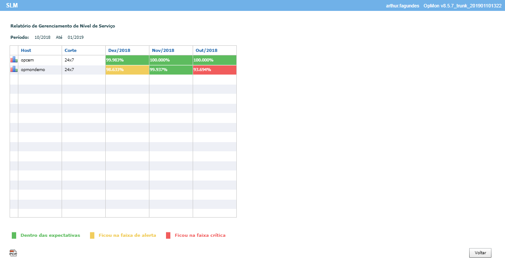
Task: Open the opcem 99.983% December cell
Action: pos(127,60)
